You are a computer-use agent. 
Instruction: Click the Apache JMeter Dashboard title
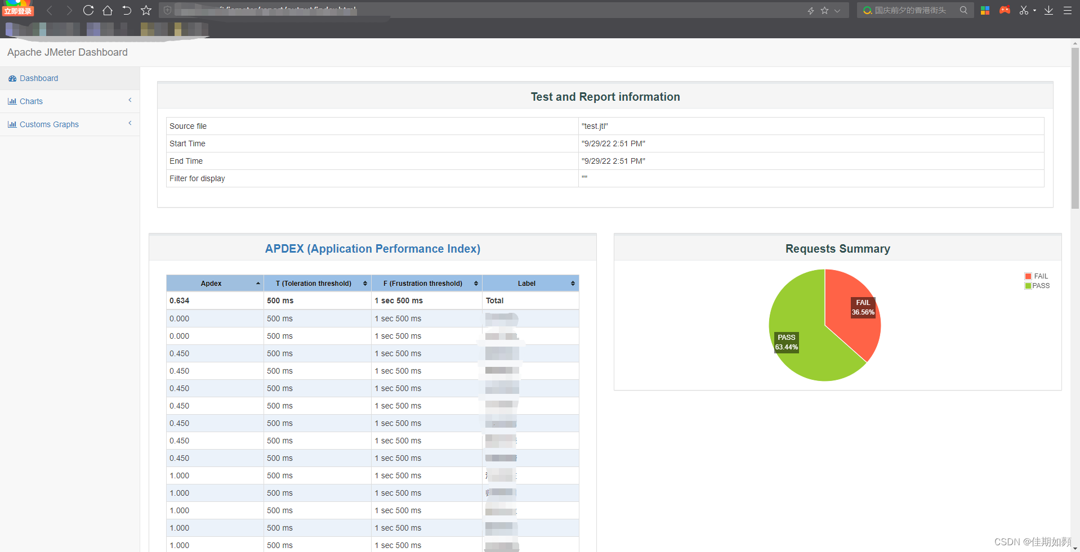[x=68, y=52]
